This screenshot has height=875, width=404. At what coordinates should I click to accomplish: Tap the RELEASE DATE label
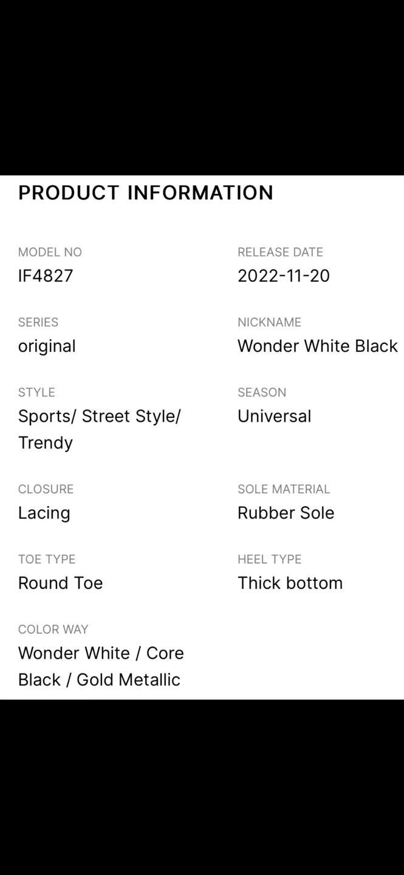click(x=280, y=252)
